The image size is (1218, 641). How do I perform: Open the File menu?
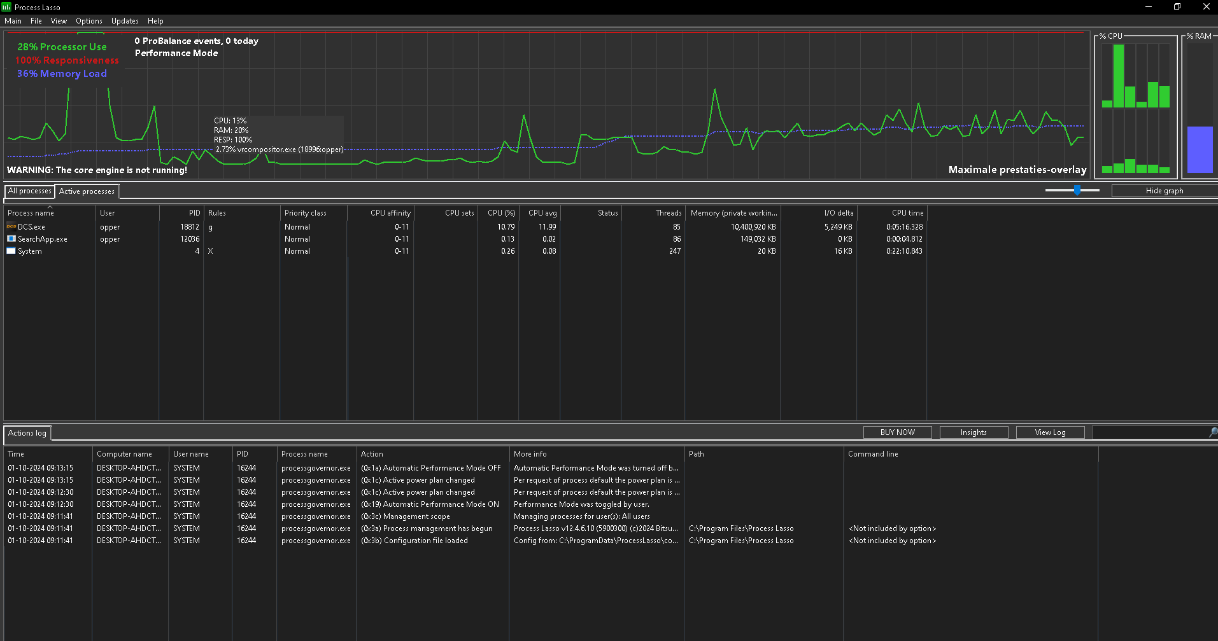(36, 21)
